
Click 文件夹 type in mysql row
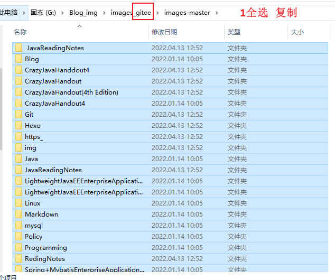point(237,226)
